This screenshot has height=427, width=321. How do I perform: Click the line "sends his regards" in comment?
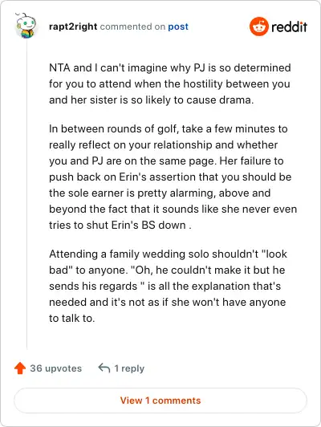(165, 286)
